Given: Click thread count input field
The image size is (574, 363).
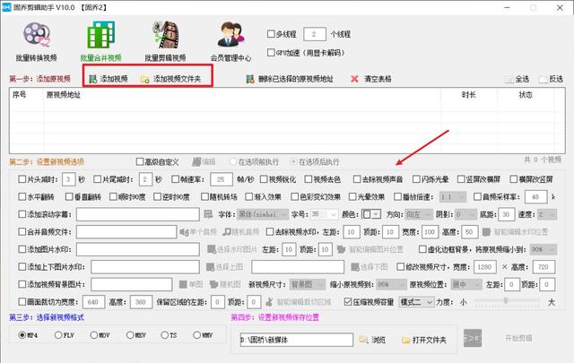Looking at the screenshot, I should 315,34.
